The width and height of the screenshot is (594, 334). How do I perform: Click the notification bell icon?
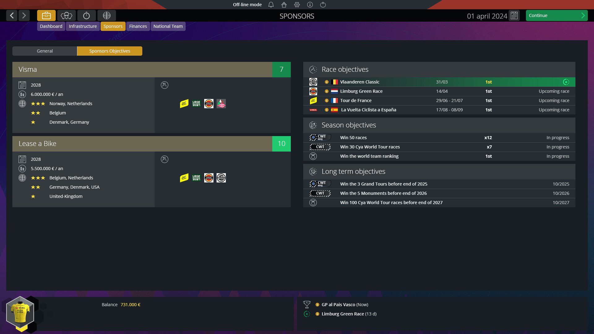(270, 5)
